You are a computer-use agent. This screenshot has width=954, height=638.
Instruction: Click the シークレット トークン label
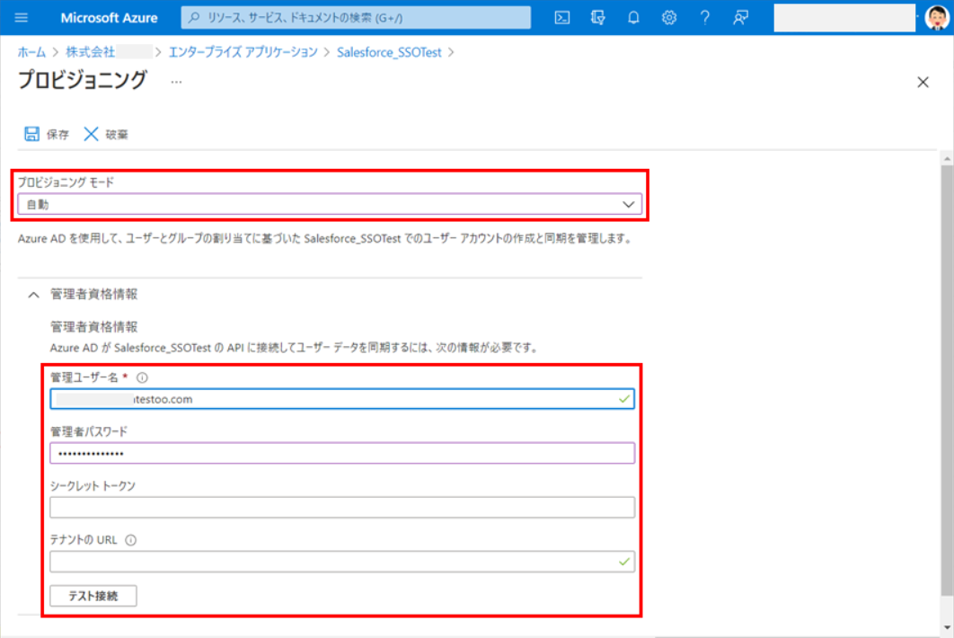(93, 486)
